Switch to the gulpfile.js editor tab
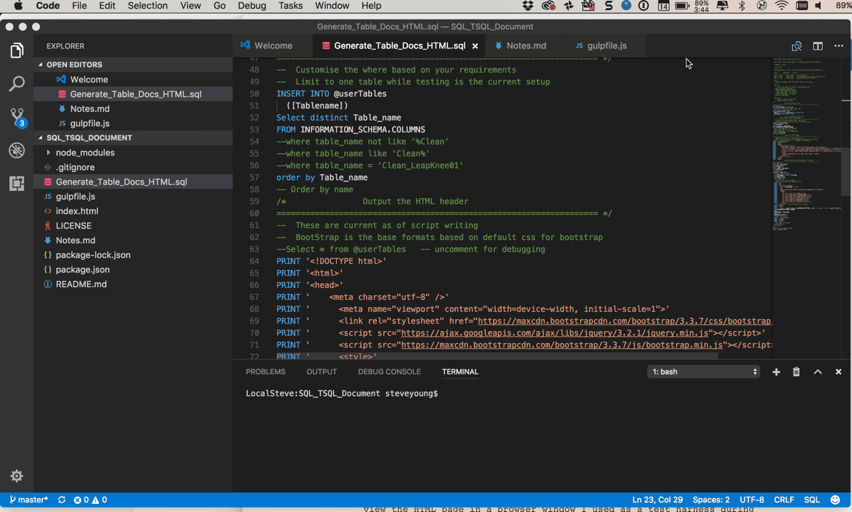Image resolution: width=852 pixels, height=512 pixels. 606,46
